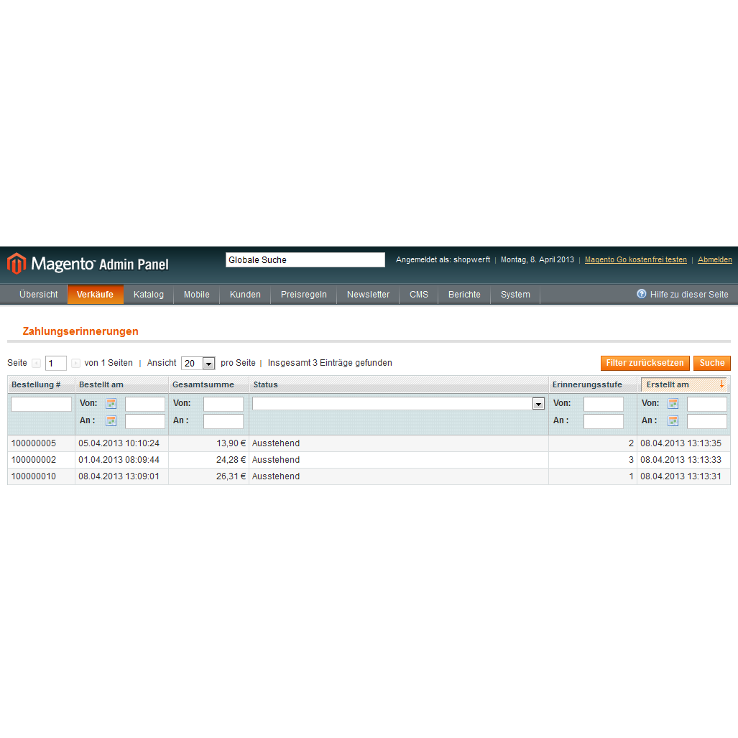Open the Ansicht per-page dropdown

[198, 364]
